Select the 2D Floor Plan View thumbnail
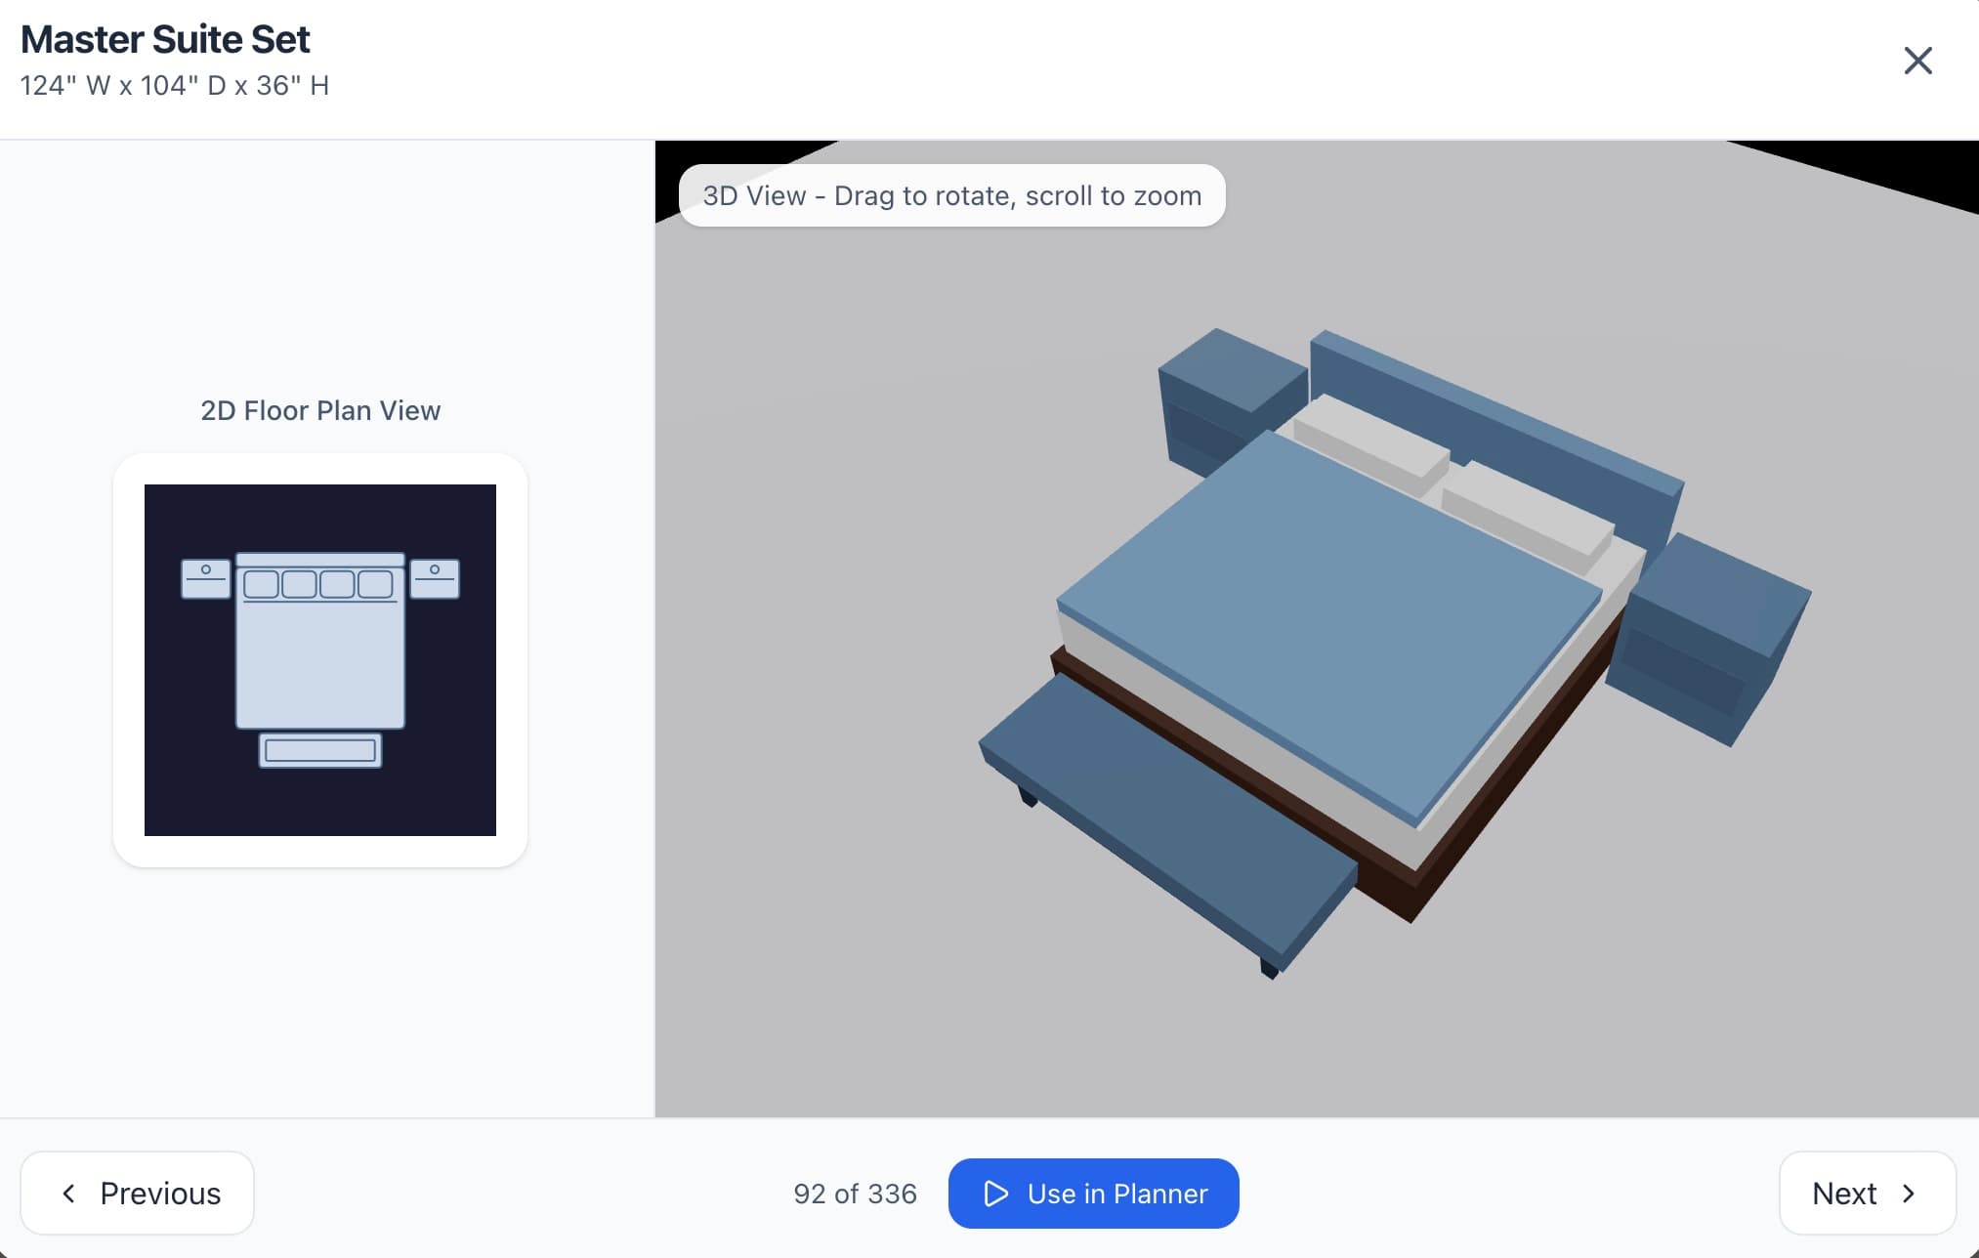This screenshot has width=1979, height=1258. (x=319, y=660)
